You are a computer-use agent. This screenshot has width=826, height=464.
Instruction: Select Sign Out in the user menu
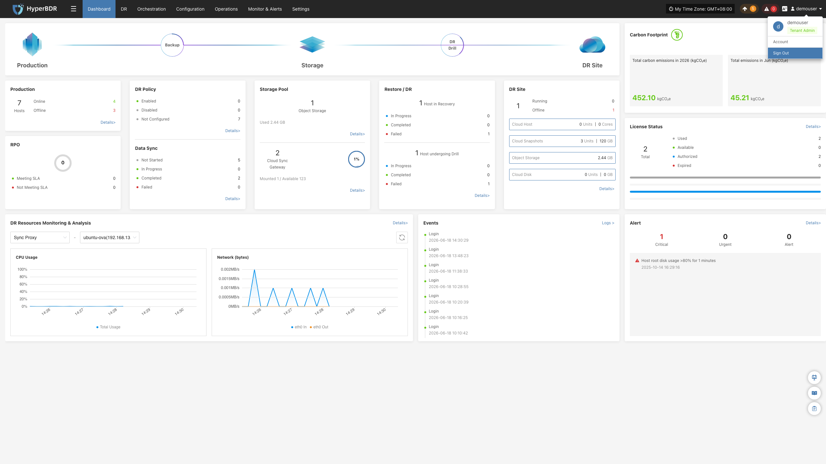click(x=795, y=53)
